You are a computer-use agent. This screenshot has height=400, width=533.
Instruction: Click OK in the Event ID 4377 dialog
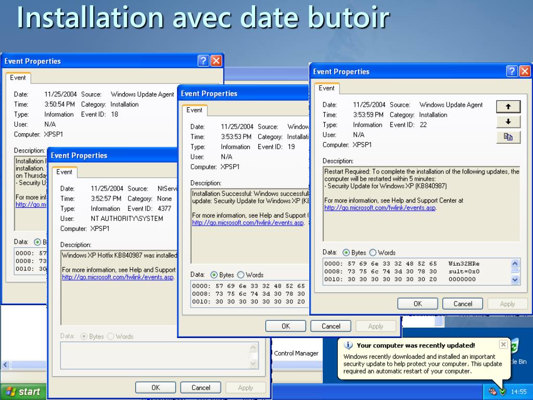156,387
